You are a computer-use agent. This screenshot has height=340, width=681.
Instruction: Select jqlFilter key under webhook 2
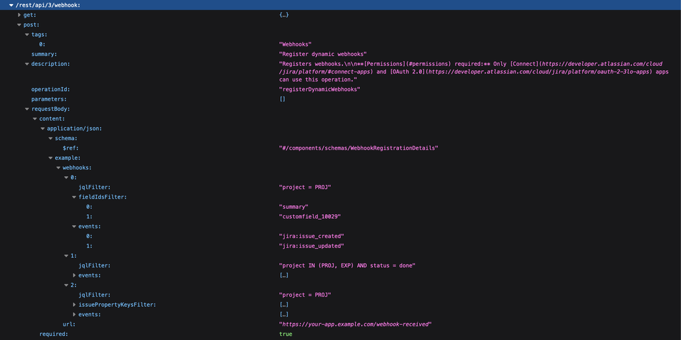94,295
